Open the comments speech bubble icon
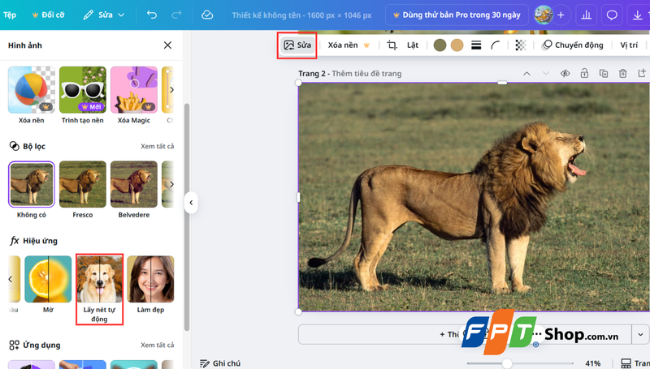650x369 pixels. (x=612, y=15)
